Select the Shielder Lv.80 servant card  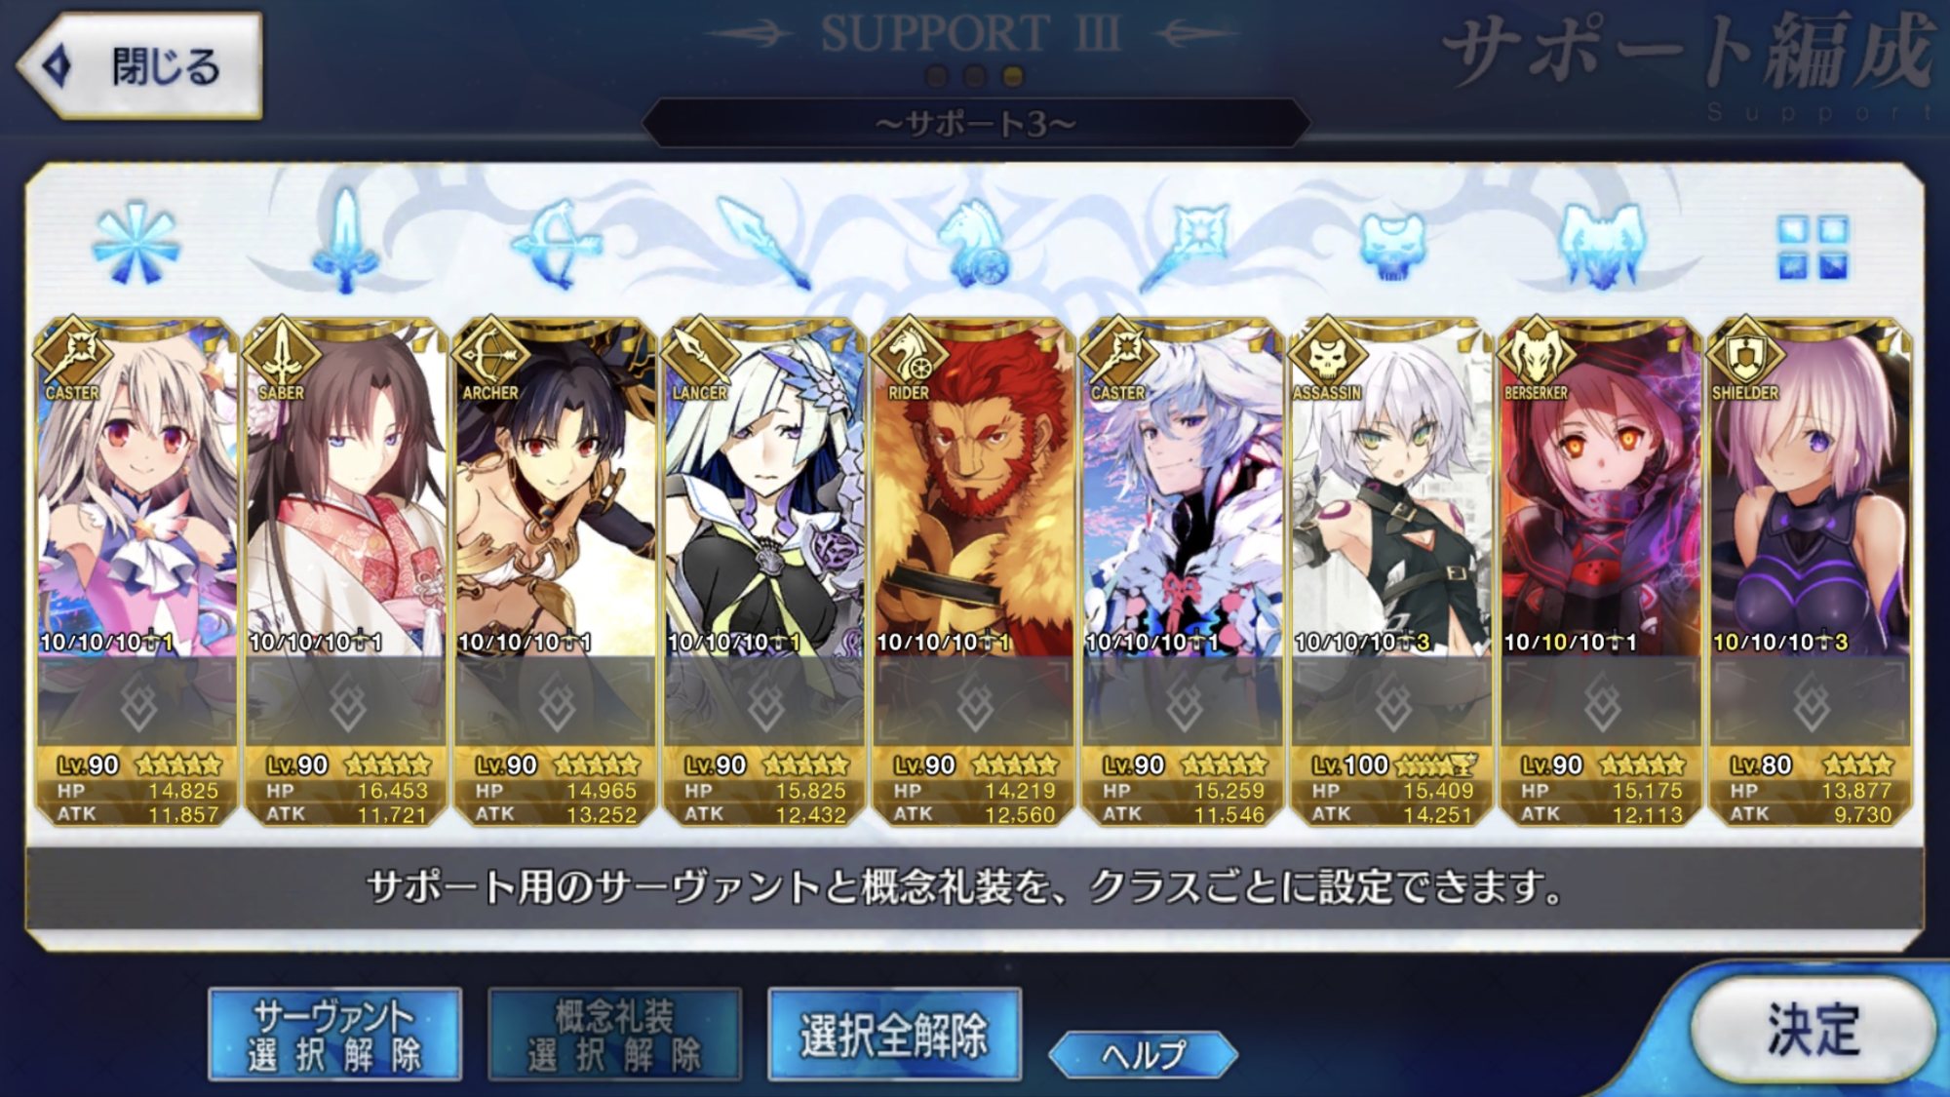[1810, 571]
